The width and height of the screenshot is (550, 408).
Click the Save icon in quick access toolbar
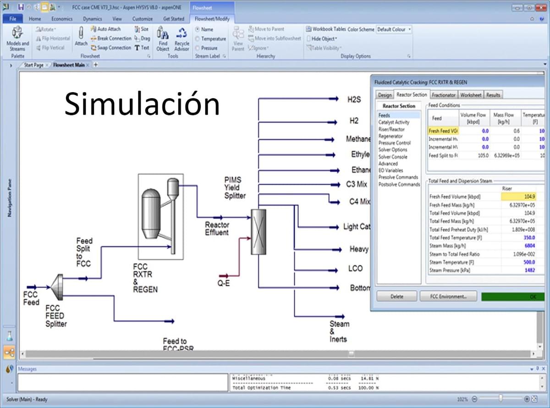(x=21, y=7)
